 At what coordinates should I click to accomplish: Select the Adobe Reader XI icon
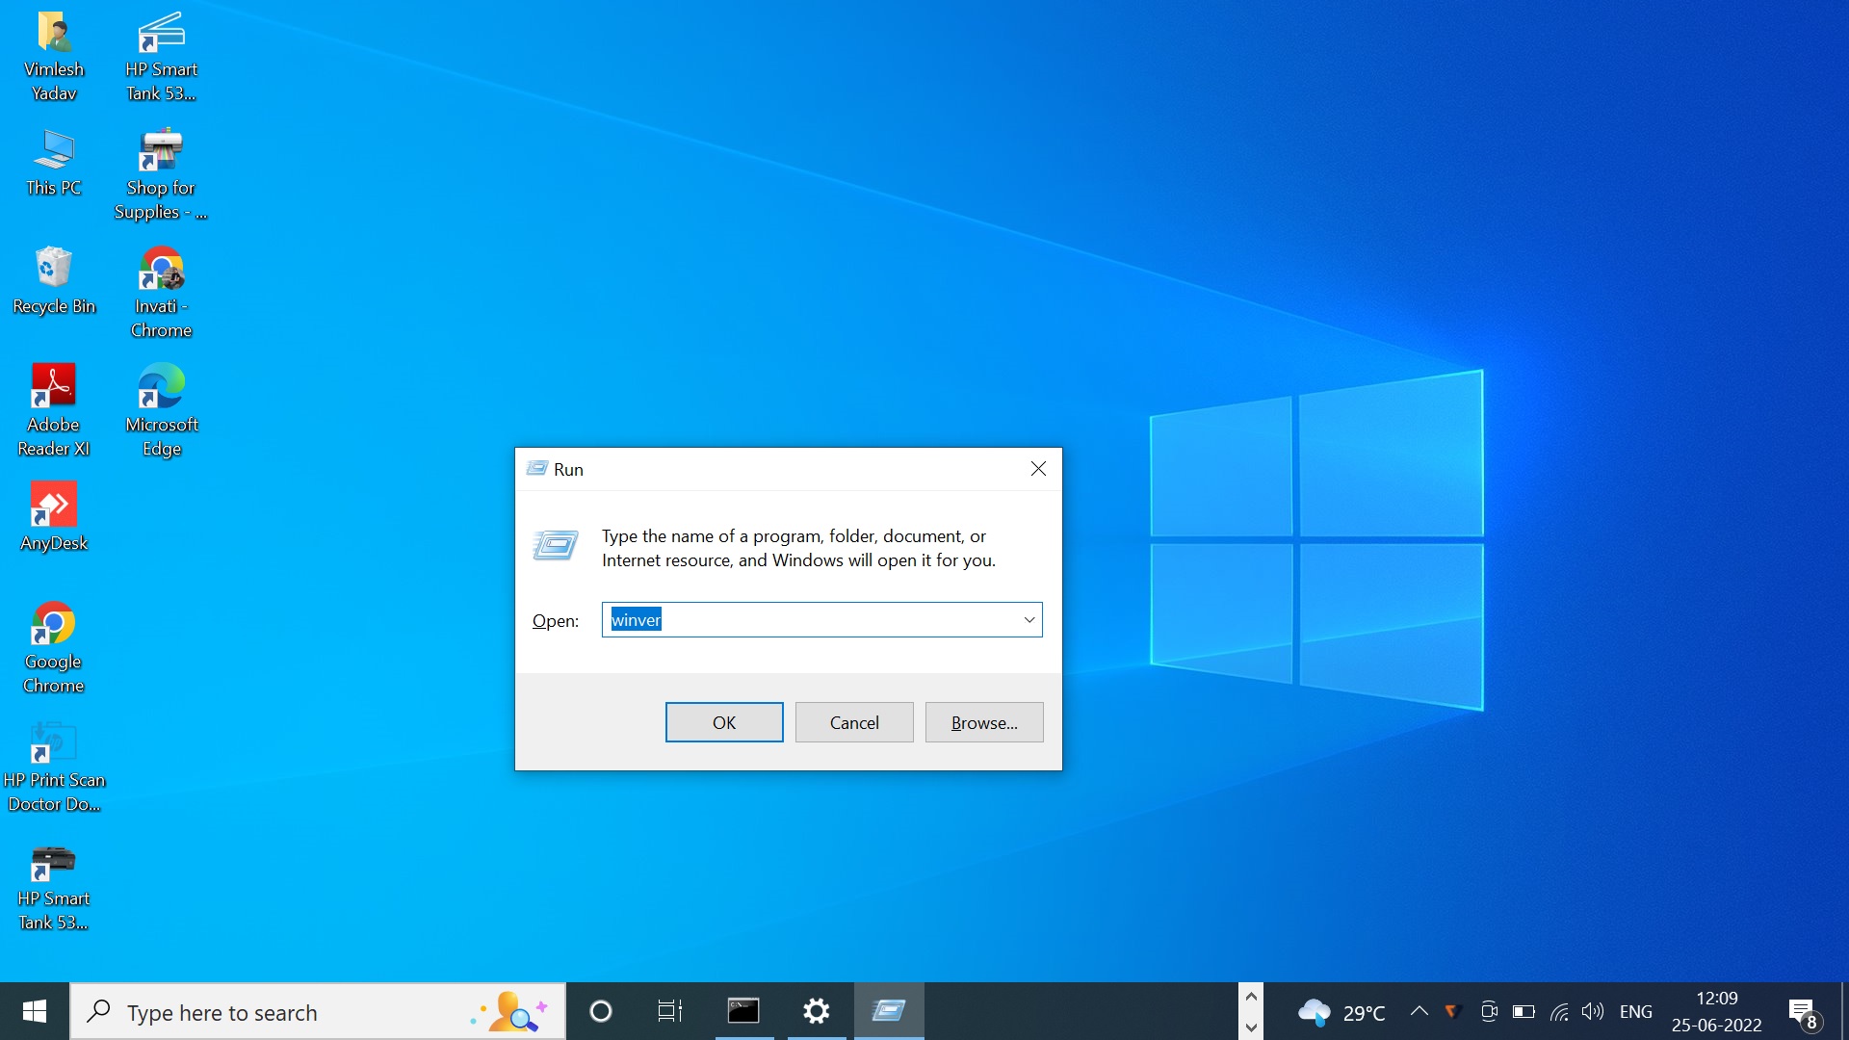click(54, 409)
